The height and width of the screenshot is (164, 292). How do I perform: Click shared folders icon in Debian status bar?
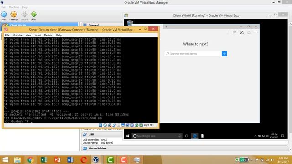pos(119,125)
